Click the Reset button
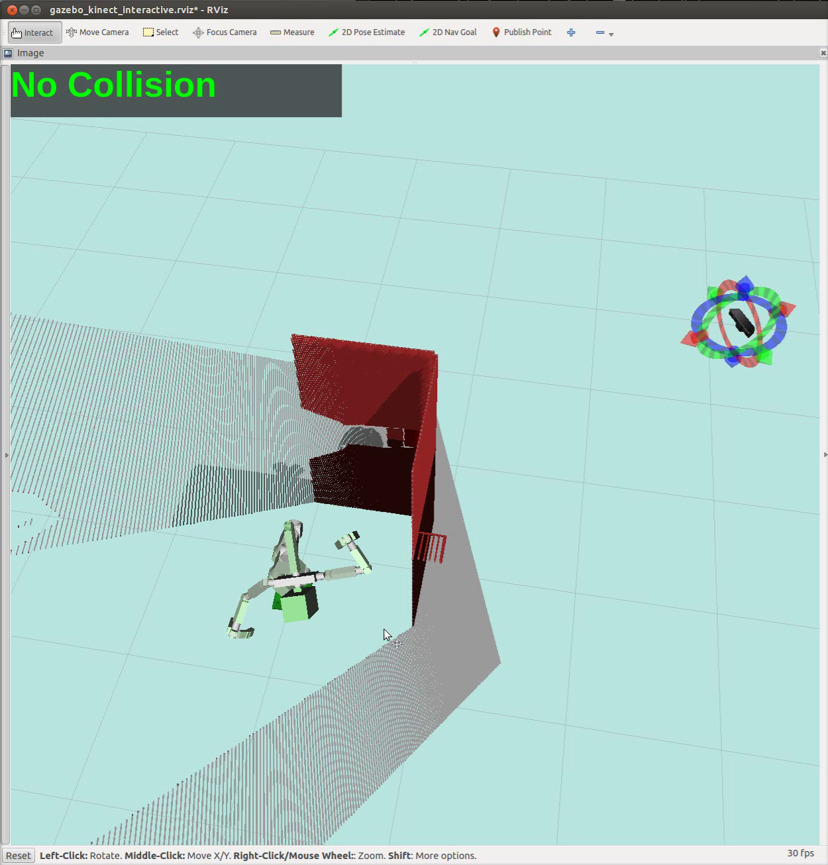This screenshot has height=865, width=828. click(18, 855)
